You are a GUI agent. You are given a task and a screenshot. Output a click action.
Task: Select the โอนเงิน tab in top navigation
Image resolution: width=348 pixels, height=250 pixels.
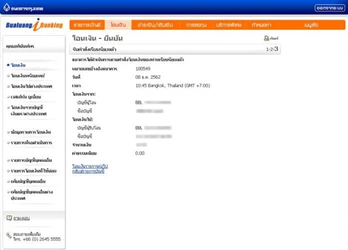coord(119,24)
